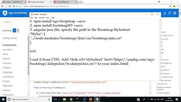Open the Notepad Edit menu
This screenshot has width=181, height=102.
pos(36,18)
